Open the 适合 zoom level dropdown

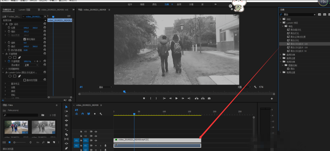pos(105,87)
